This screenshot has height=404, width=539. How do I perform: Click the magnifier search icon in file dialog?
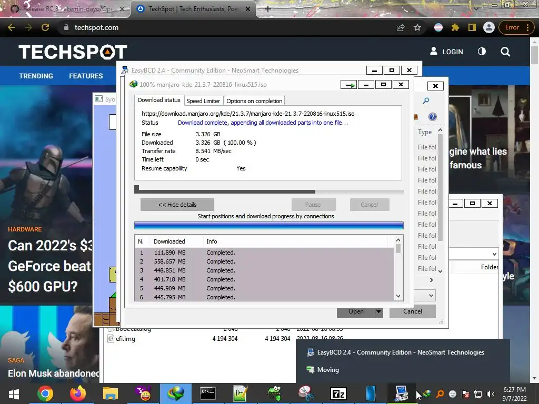point(426,100)
